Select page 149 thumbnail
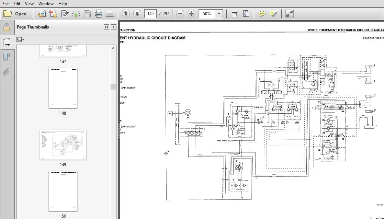 click(x=63, y=145)
